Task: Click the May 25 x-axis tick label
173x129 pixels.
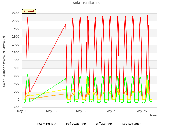Action: (x=141, y=111)
